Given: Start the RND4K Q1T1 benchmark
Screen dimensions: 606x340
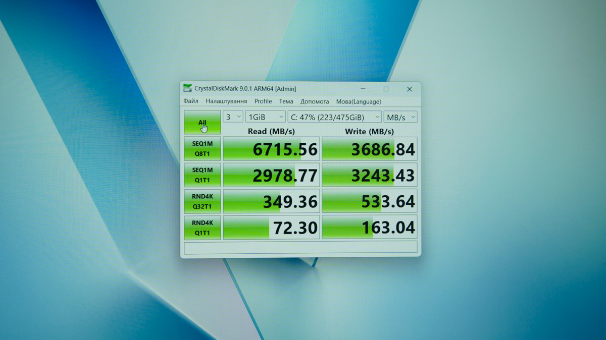Looking at the screenshot, I should (x=202, y=228).
